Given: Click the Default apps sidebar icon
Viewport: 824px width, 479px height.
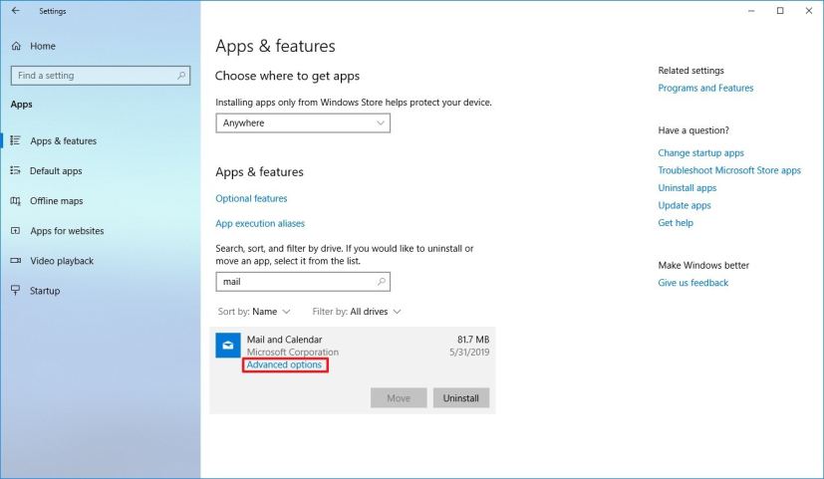Looking at the screenshot, I should point(16,170).
